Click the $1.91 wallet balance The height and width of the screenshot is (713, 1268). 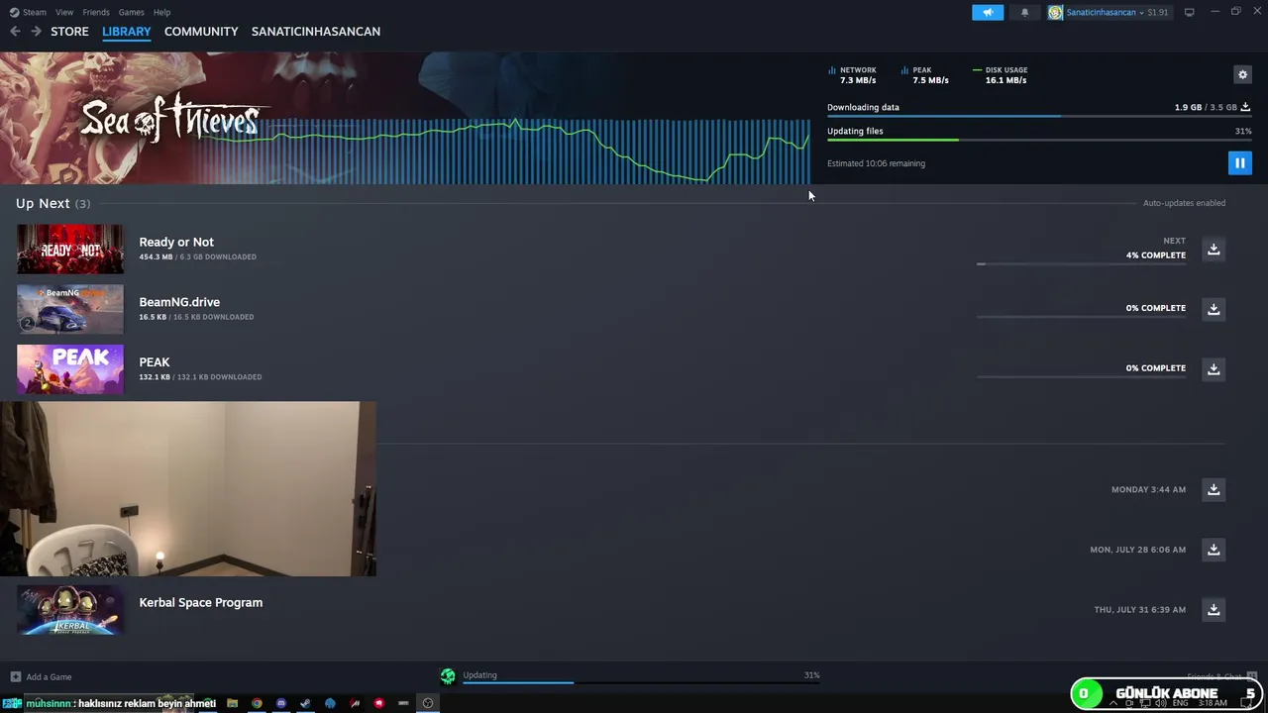point(1157,12)
